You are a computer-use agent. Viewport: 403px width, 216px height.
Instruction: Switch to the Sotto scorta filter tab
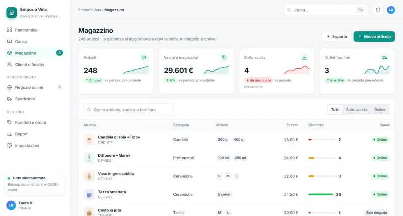point(357,110)
